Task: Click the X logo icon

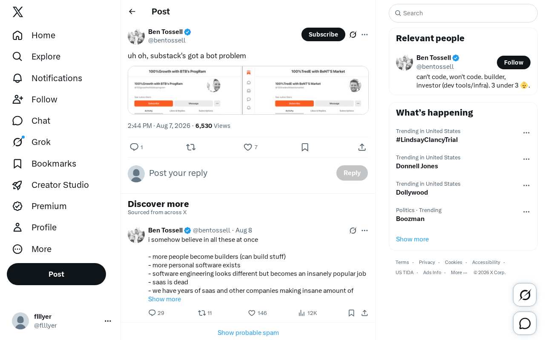Action: [x=18, y=12]
